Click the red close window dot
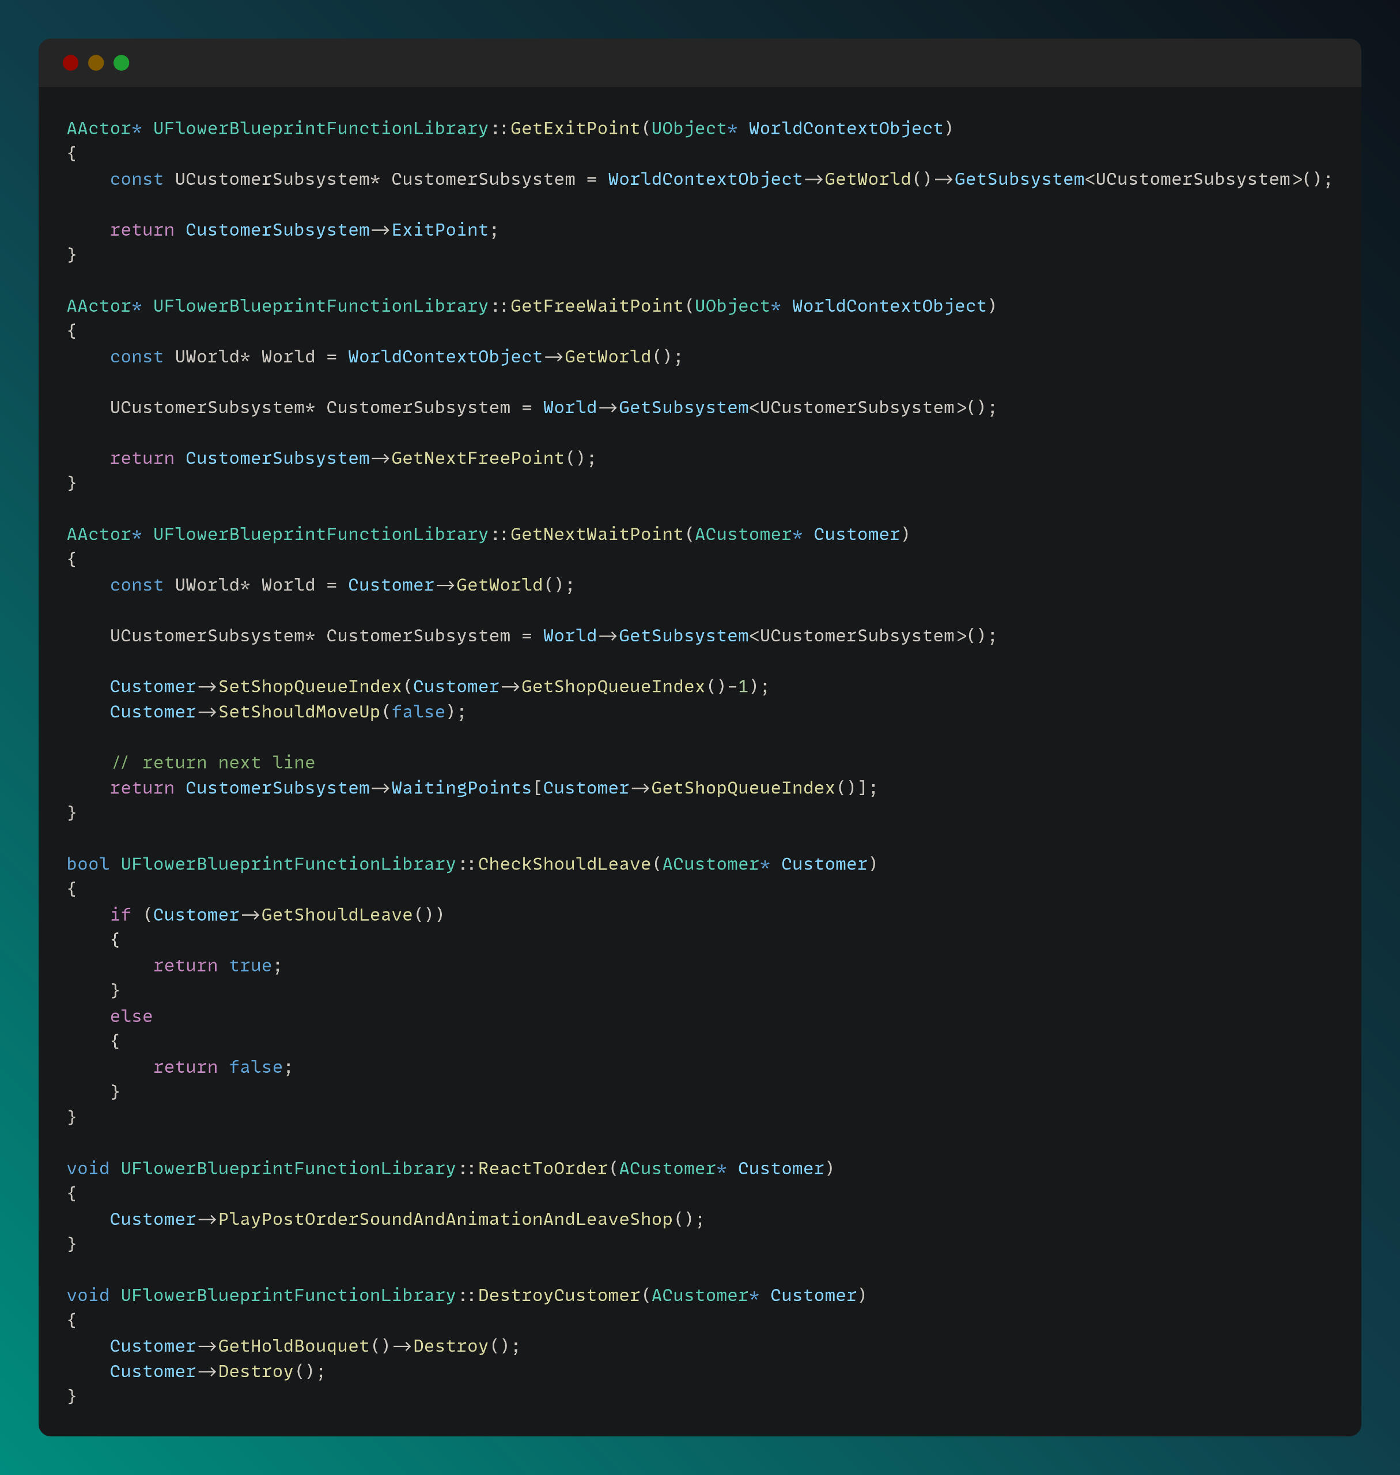 [71, 63]
